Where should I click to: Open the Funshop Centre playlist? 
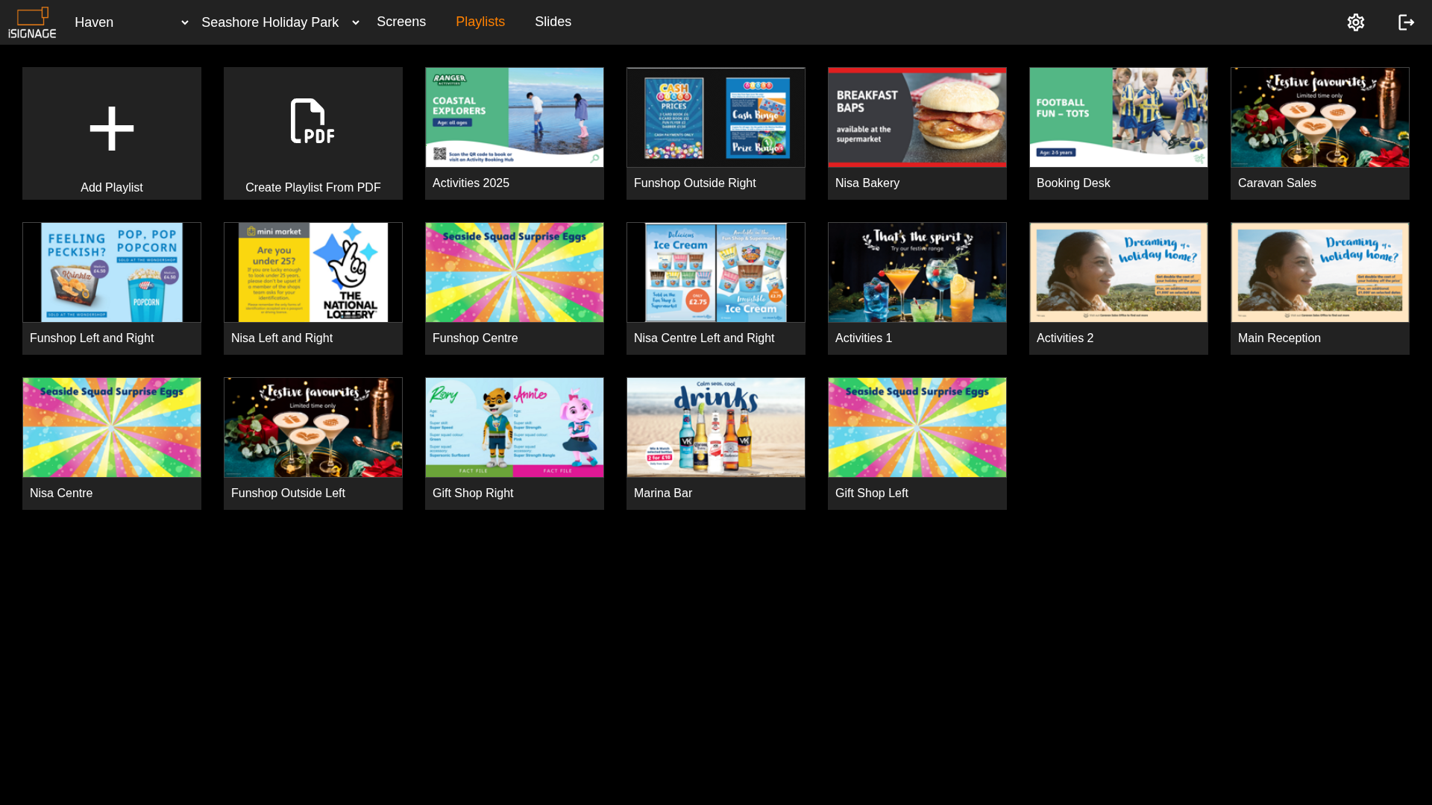(x=514, y=288)
